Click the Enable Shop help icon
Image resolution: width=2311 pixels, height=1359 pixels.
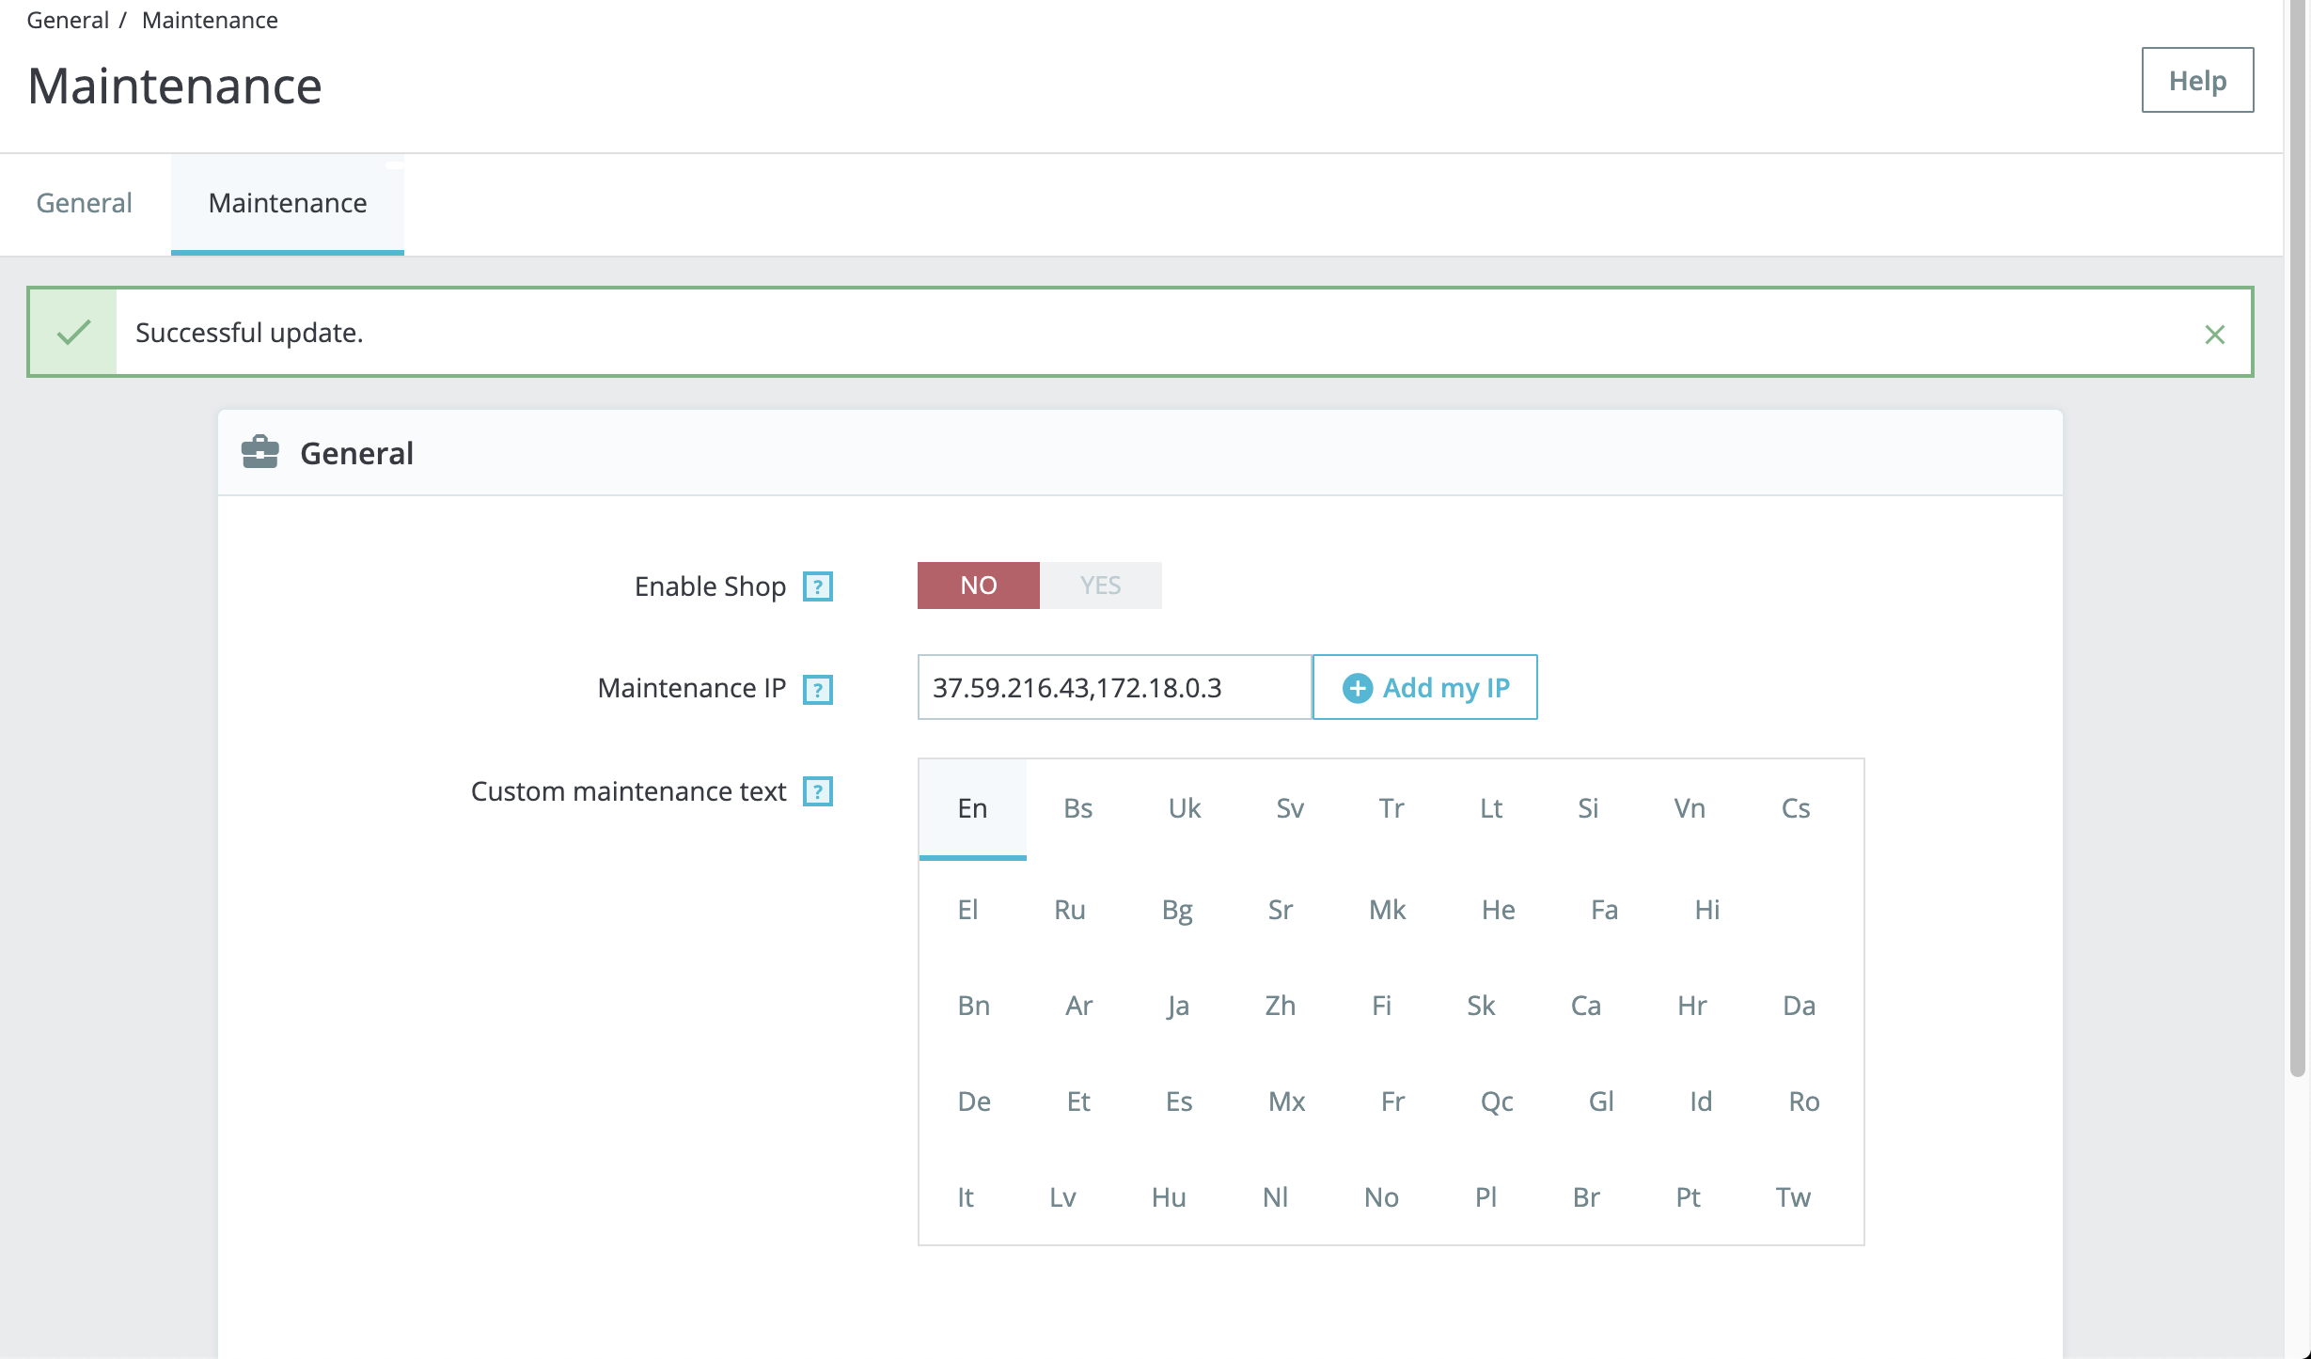point(817,586)
